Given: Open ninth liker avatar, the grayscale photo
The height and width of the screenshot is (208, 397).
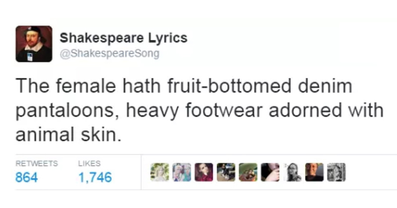Looking at the screenshot, I should click(x=336, y=172).
